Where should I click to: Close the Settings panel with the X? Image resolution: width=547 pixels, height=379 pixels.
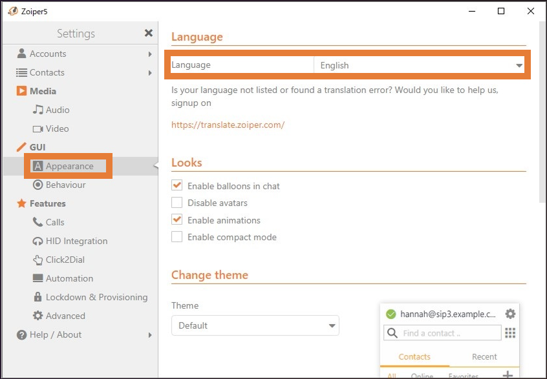pyautogui.click(x=149, y=33)
